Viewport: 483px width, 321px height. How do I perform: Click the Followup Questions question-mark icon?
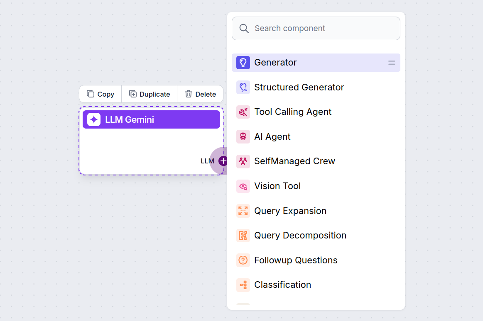(243, 260)
